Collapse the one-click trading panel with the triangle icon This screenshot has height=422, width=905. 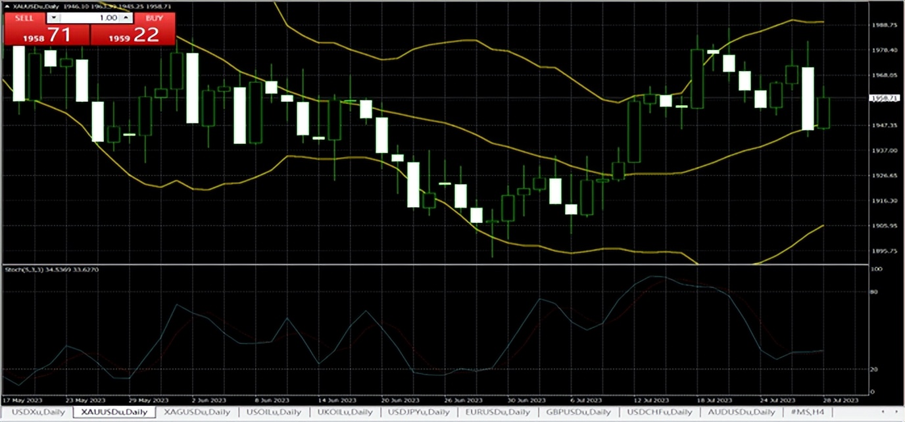pos(7,7)
